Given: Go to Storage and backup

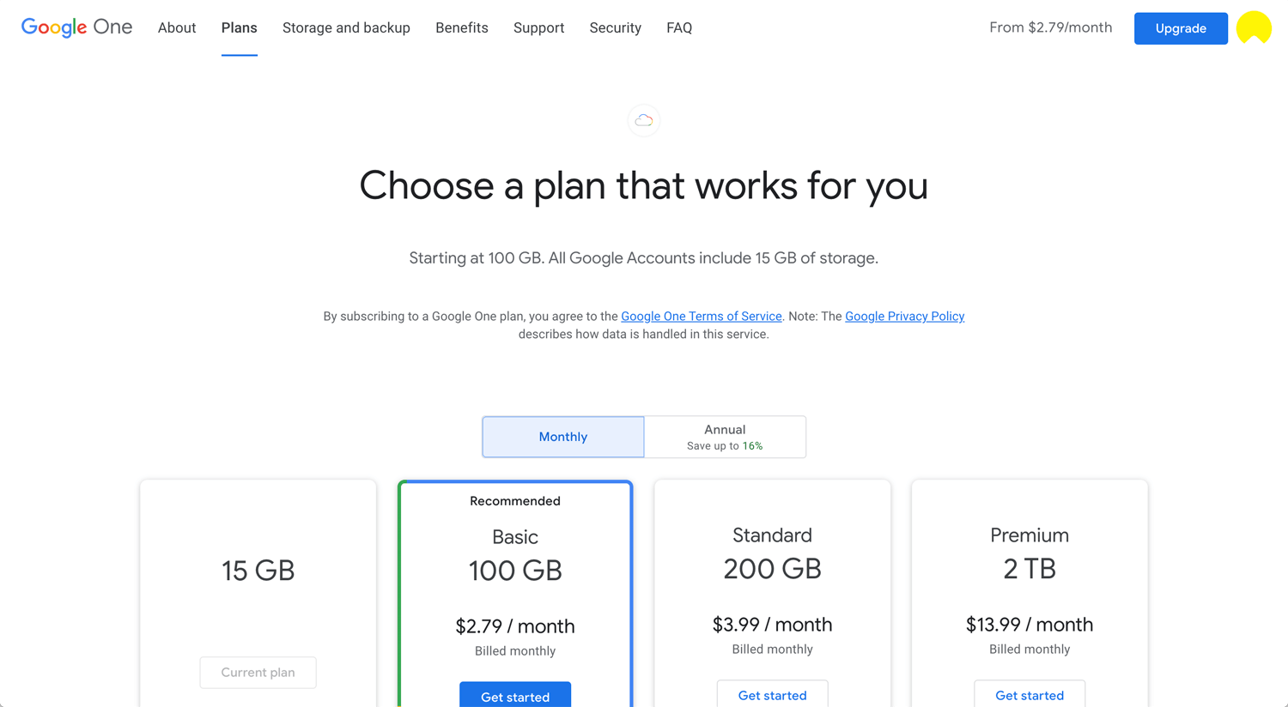Looking at the screenshot, I should (x=346, y=28).
